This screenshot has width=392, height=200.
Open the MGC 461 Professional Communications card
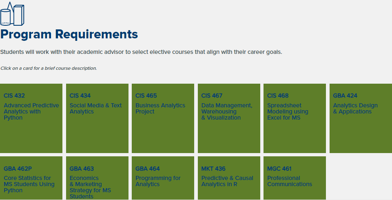(295, 178)
